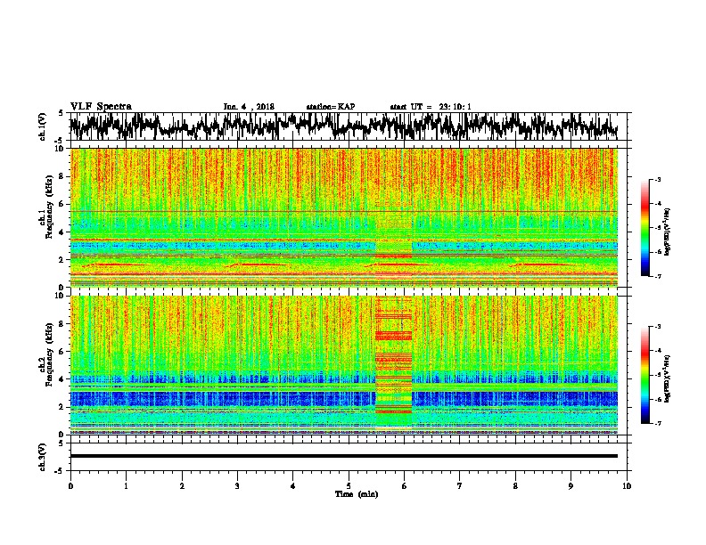Click time axis tick label "0"
The height and width of the screenshot is (545, 706).
70,486
